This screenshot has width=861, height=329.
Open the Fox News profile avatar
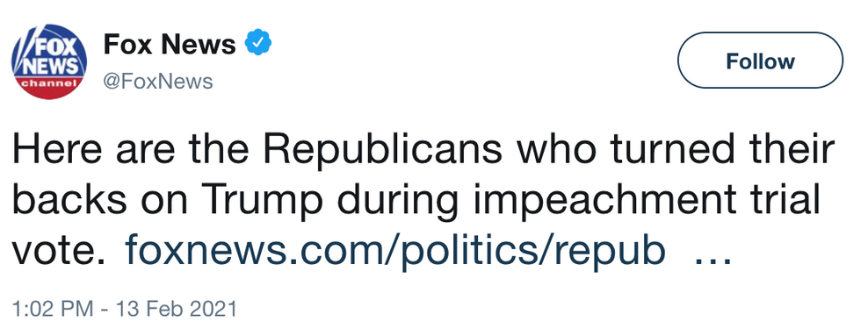[x=49, y=62]
